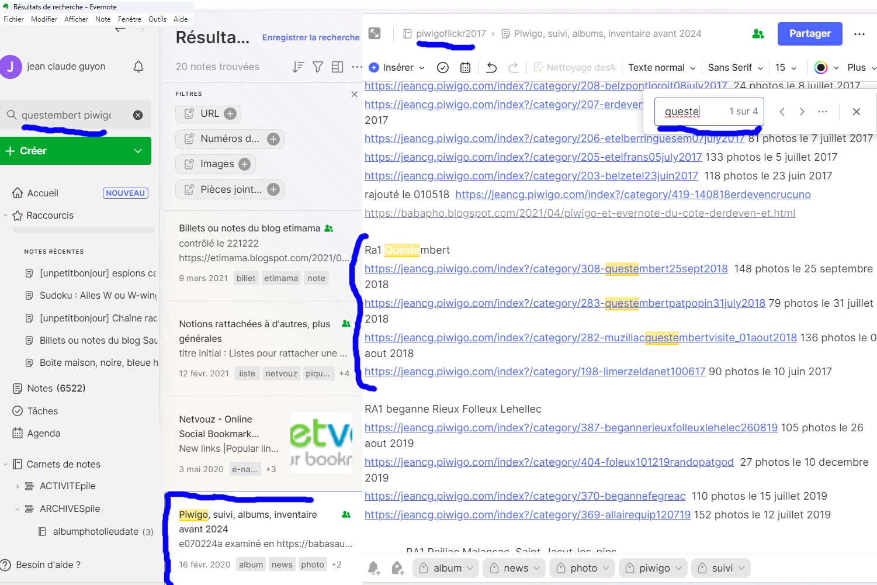
Task: Open the Sans Serif font dropdown
Action: [x=735, y=68]
